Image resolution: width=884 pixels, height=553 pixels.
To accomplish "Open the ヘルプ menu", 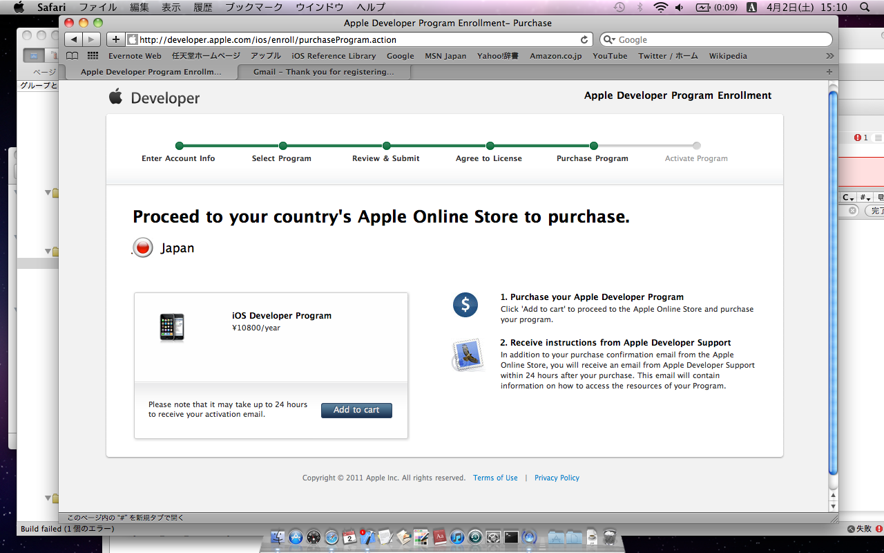I will pos(371,7).
